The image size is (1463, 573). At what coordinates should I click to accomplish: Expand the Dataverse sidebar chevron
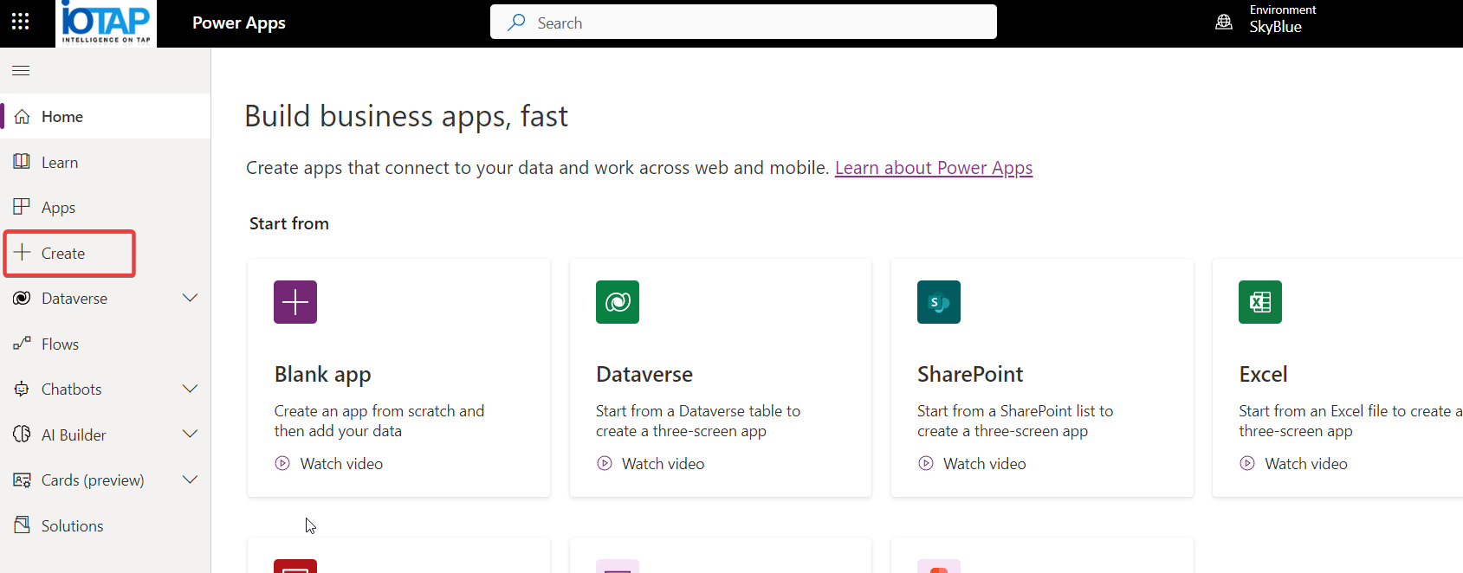[191, 298]
